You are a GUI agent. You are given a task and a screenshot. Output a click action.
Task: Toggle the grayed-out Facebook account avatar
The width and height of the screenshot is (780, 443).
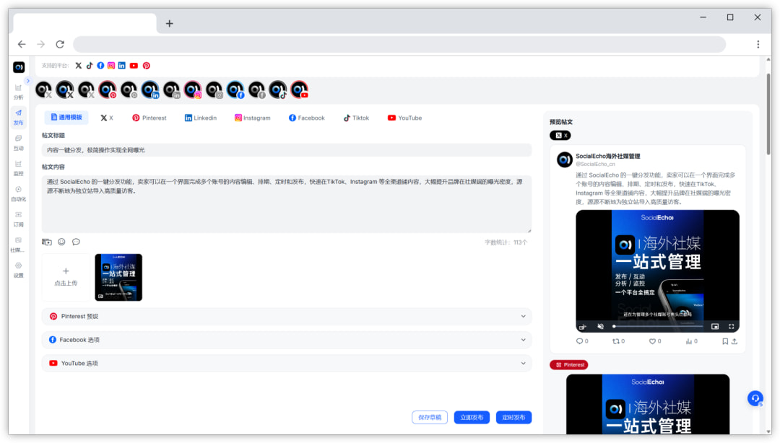coord(257,90)
